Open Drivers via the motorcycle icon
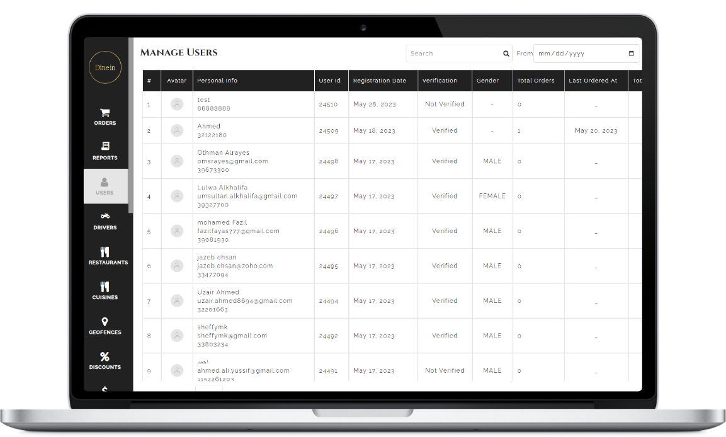The image size is (726, 437). click(x=105, y=217)
